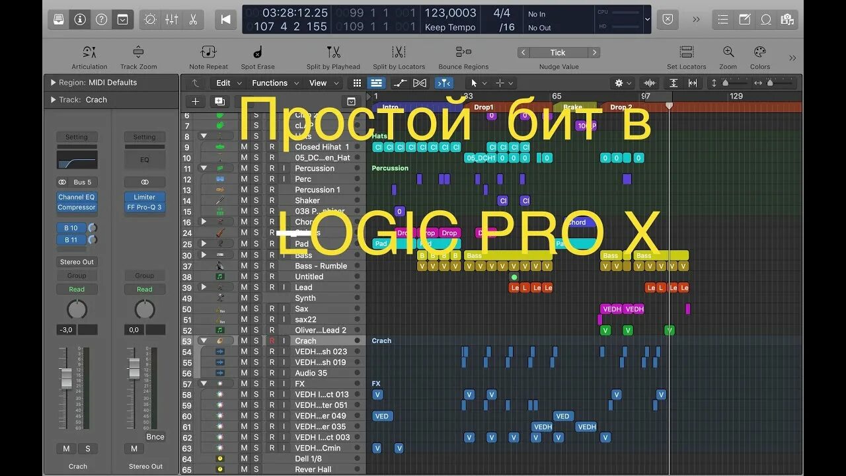Open LCD display mode dropdown arrow
This screenshot has width=846, height=476.
pos(647,19)
